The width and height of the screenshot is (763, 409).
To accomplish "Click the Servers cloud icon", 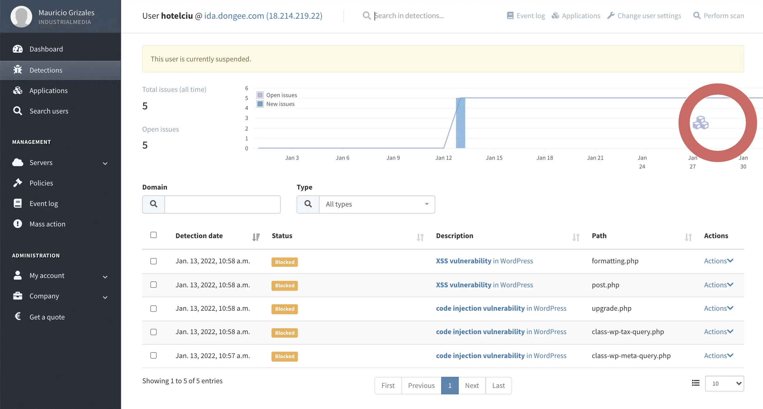I will tap(18, 162).
